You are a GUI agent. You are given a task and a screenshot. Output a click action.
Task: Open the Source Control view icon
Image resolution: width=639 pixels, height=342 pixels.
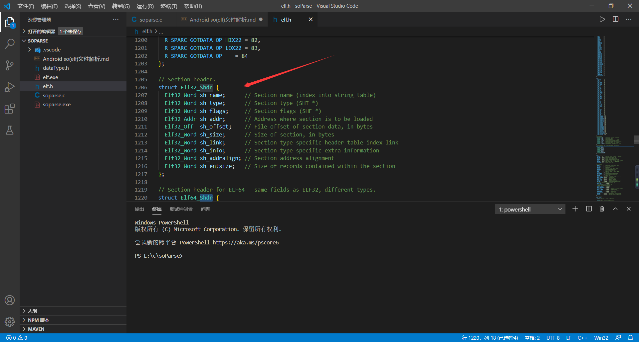(10, 65)
